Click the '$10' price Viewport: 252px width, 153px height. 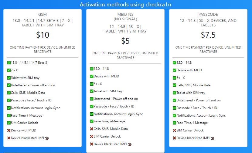coord(43,35)
